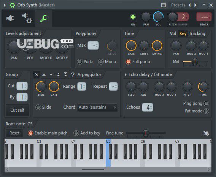
Task: Set arpeggiator up-down bounce direction
Action: (59, 74)
